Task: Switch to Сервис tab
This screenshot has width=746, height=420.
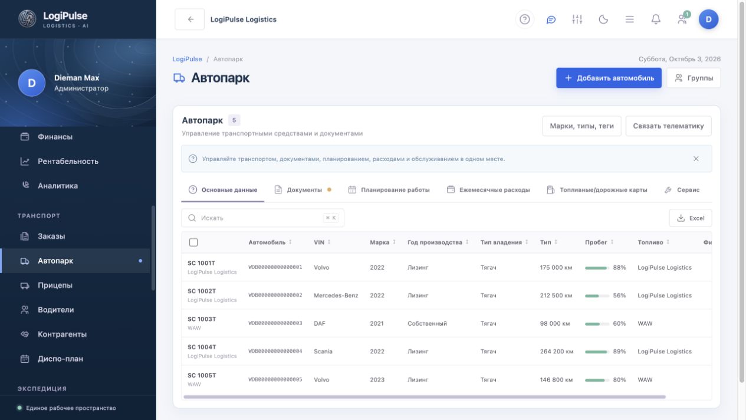Action: point(682,190)
